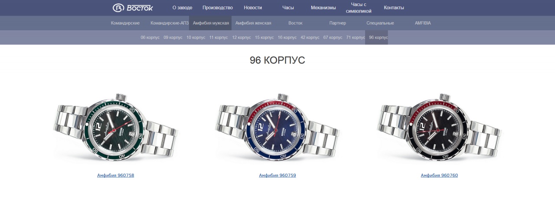Viewport: 555px width, 208px height.
Task: Open the blue-red bezel 960759 watch image
Action: click(x=277, y=127)
